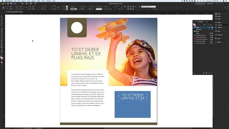Click the Publish Online button
The image size is (229, 129).
(x=200, y=4)
